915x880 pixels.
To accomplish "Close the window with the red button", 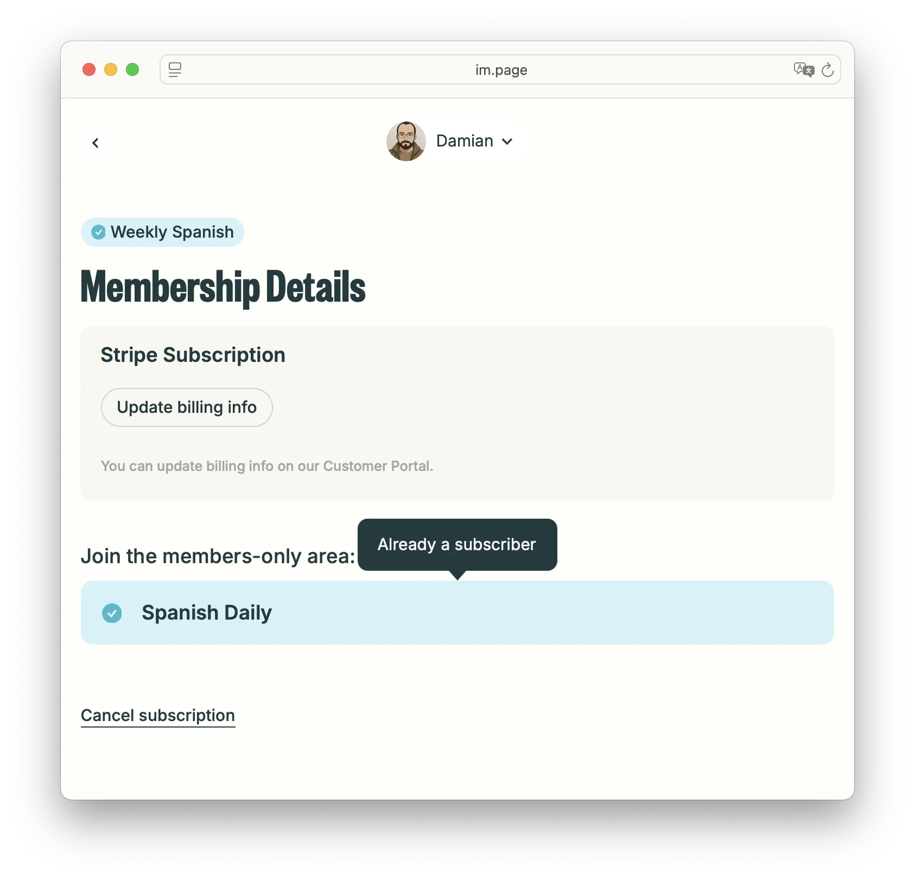I will [x=89, y=69].
